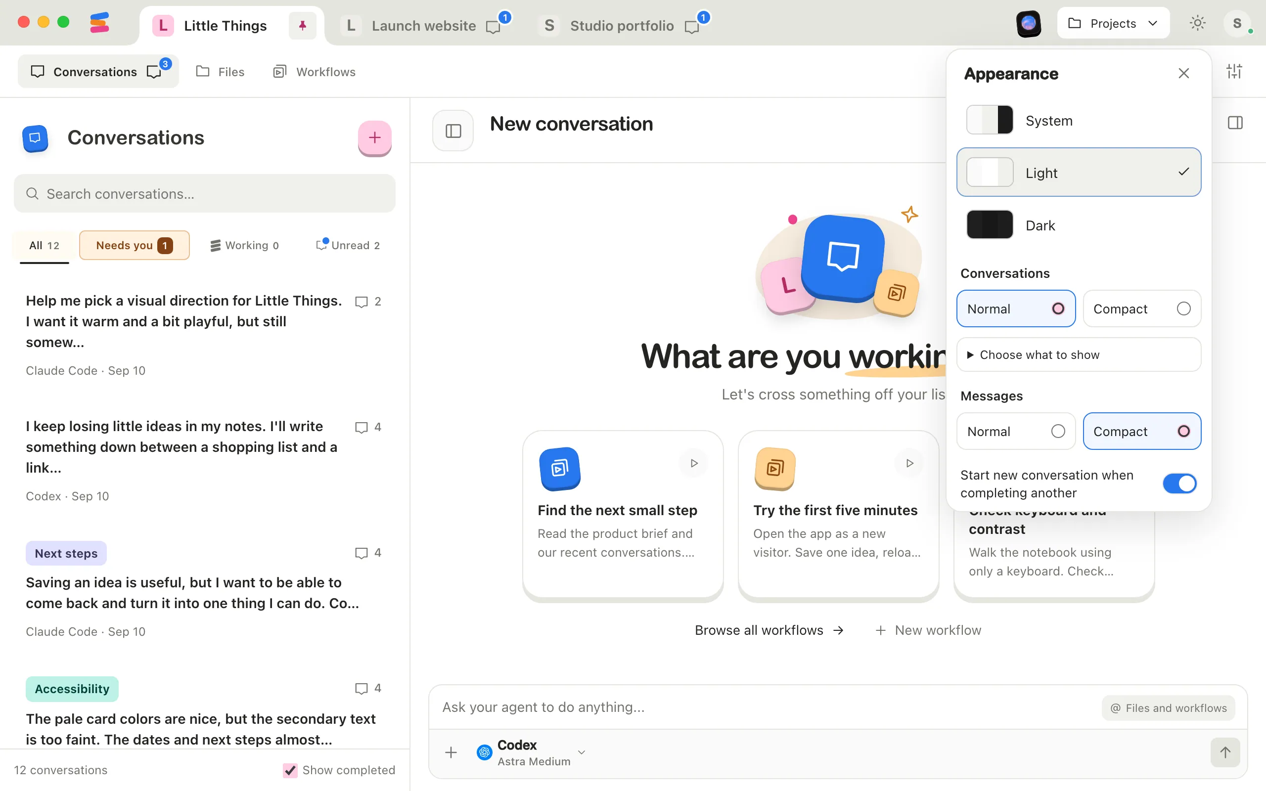This screenshot has height=791, width=1266.
Task: Choose the System appearance option
Action: 1079,120
